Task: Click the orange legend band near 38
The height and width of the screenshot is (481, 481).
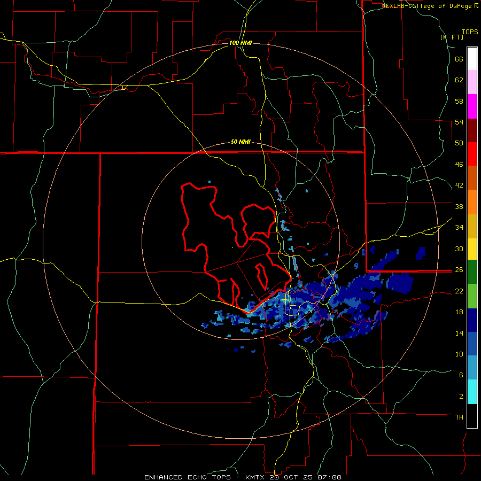Action: pyautogui.click(x=472, y=202)
